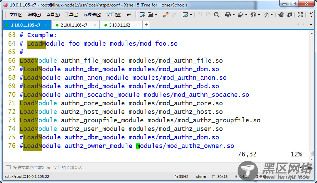This screenshot has width=317, height=183.
Task: Close the 1 10.0.1.105-c7 session tab
Action: pos(46,25)
